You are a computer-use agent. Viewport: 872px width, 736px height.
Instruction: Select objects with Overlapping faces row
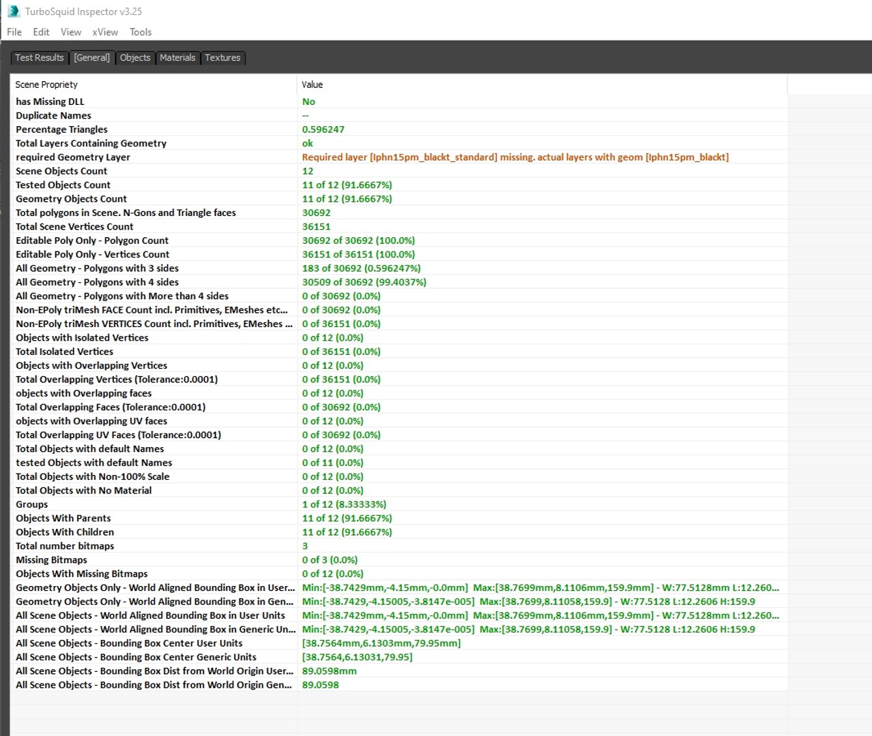(x=399, y=394)
